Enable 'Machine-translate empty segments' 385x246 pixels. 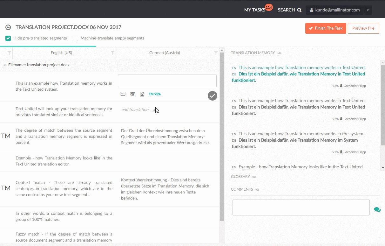(75, 39)
